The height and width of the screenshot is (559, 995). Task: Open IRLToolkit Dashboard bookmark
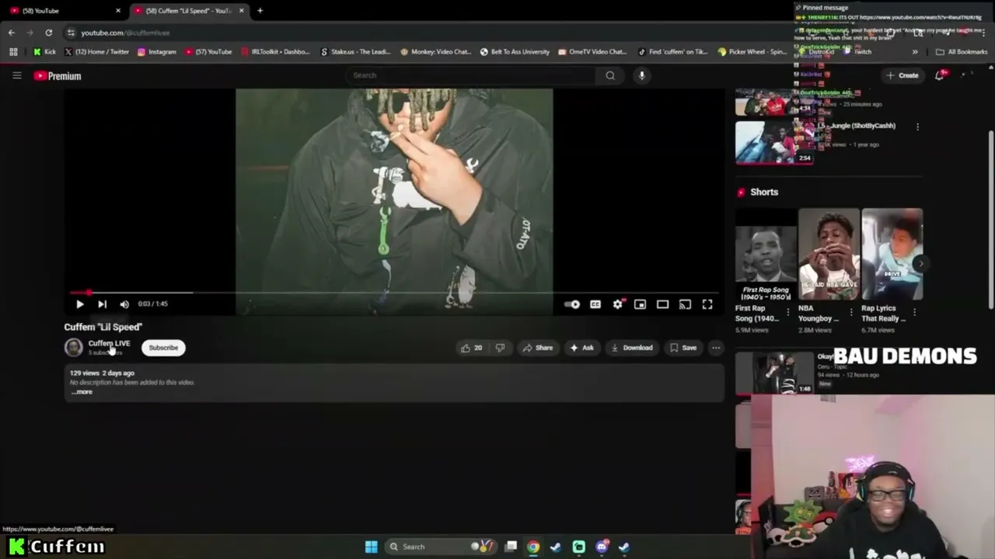click(275, 52)
